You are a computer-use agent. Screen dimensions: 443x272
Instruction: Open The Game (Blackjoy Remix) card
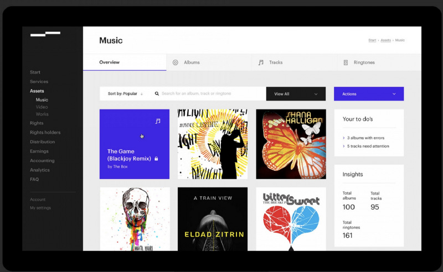pyautogui.click(x=135, y=144)
